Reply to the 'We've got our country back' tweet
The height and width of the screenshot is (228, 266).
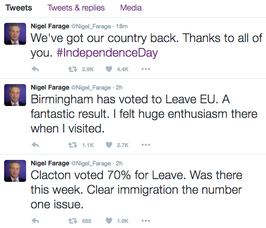point(35,69)
